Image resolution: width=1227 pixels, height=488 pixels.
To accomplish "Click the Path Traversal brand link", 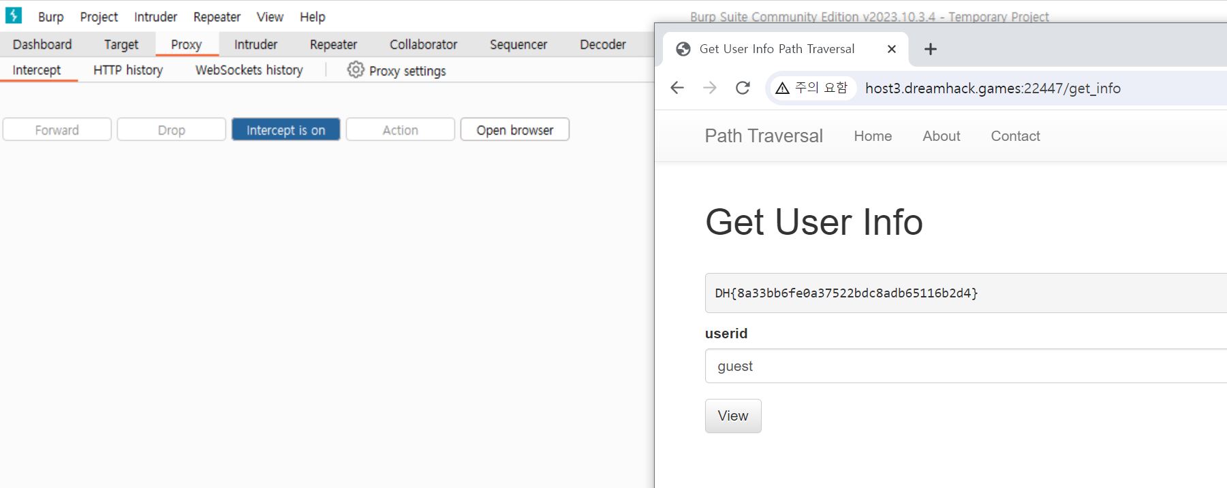I will (764, 136).
